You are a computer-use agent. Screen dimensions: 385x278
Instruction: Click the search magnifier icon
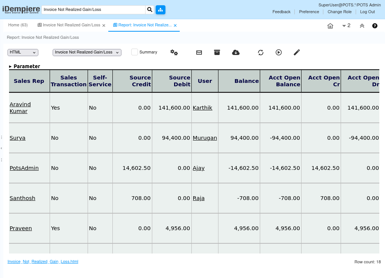(x=150, y=9)
